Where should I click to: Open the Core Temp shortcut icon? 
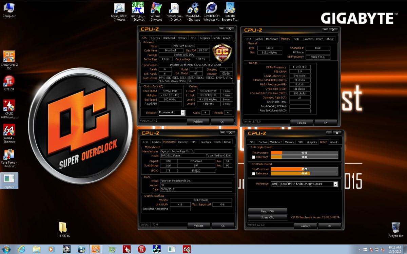pyautogui.click(x=9, y=158)
